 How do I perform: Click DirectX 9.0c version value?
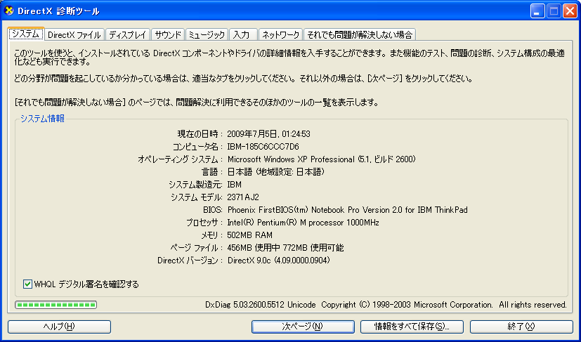point(279,260)
